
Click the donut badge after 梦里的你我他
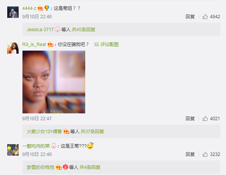65,167
